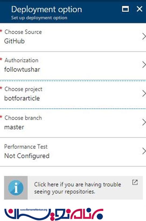Screen dimensions: 146x221
Task: Close the Deployment option blade
Action: (x=139, y=9)
